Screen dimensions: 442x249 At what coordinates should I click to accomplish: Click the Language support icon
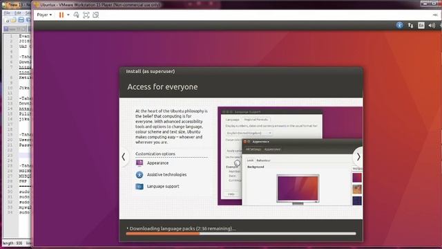pyautogui.click(x=140, y=186)
